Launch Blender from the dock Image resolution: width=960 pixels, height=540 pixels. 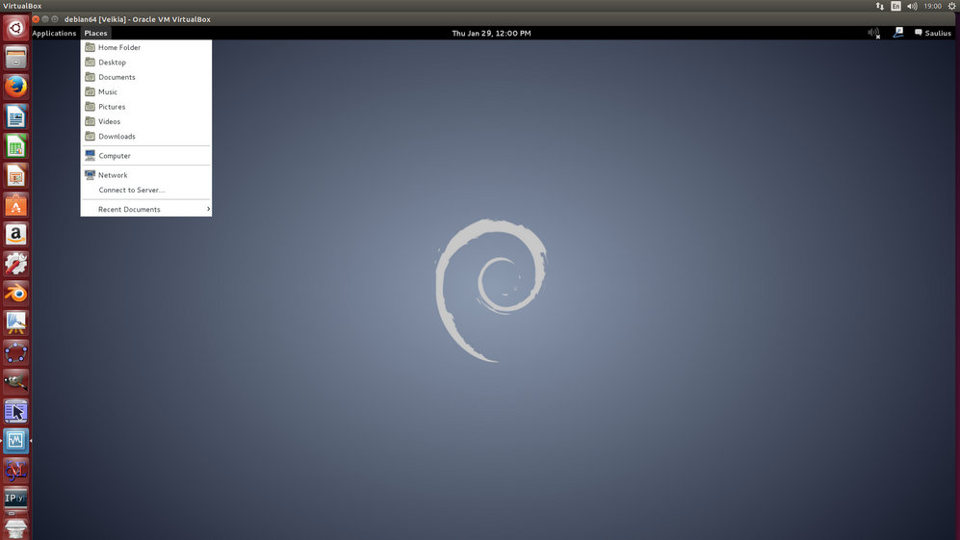coord(15,293)
